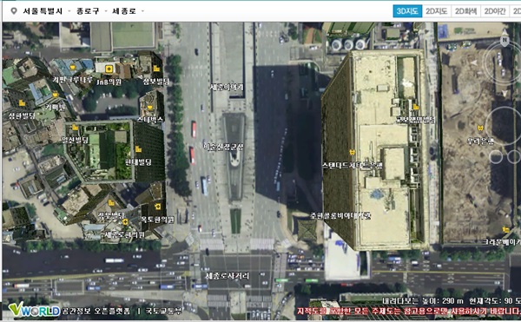Switch to the 2D야간 night map tab
Viewport: 521px width, 322px height.
[x=495, y=11]
